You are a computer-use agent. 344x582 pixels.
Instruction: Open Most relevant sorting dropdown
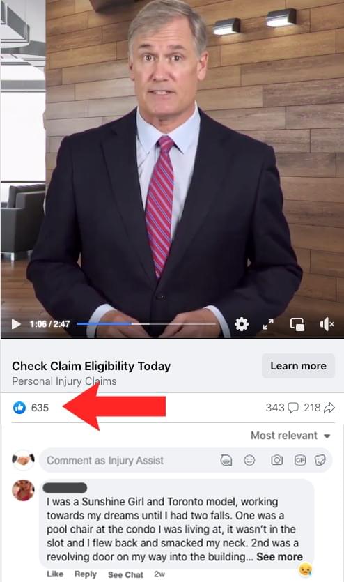pos(290,436)
